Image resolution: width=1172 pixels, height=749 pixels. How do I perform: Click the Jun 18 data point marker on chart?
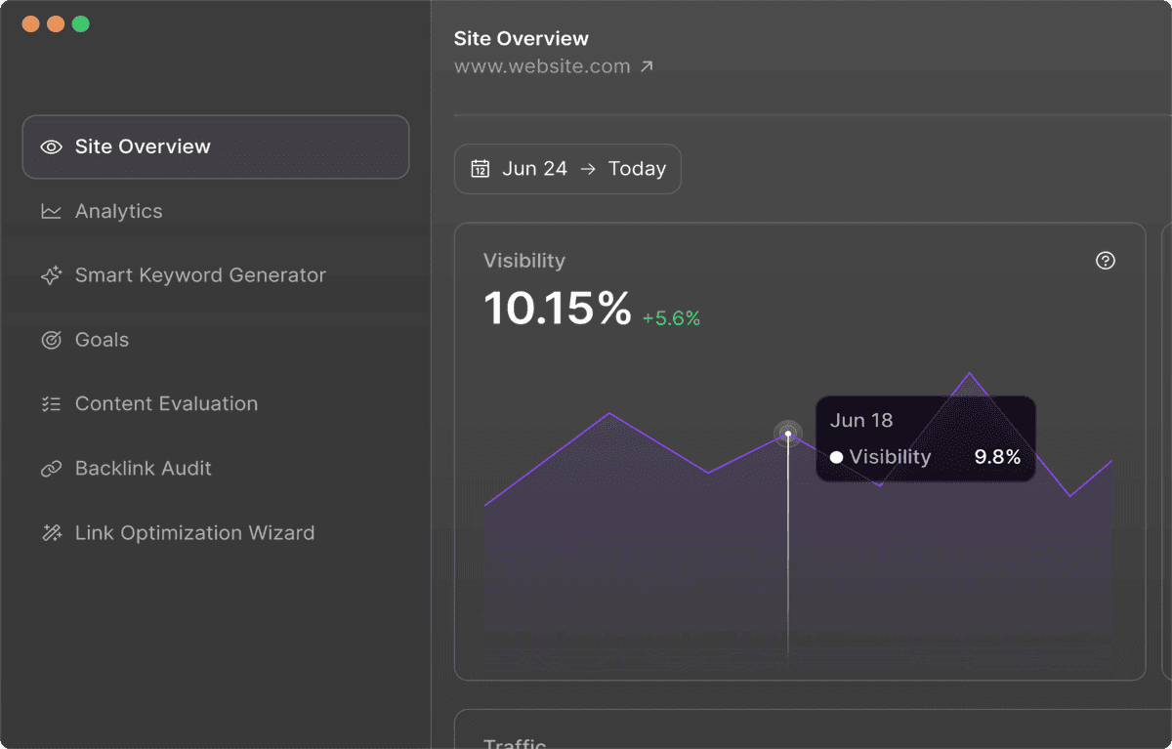click(788, 434)
